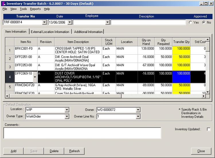
Task: Expand the Owner Line No dropdown
Action: point(138,117)
